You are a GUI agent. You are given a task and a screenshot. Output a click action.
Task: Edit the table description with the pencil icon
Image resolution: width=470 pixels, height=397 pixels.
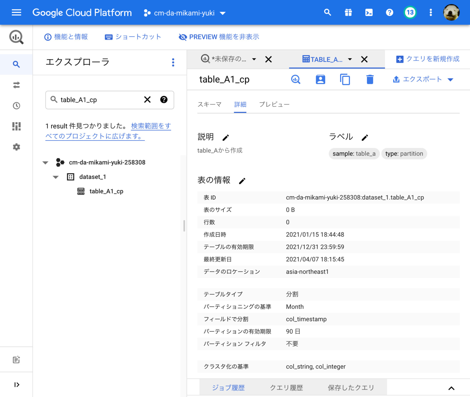[226, 137]
